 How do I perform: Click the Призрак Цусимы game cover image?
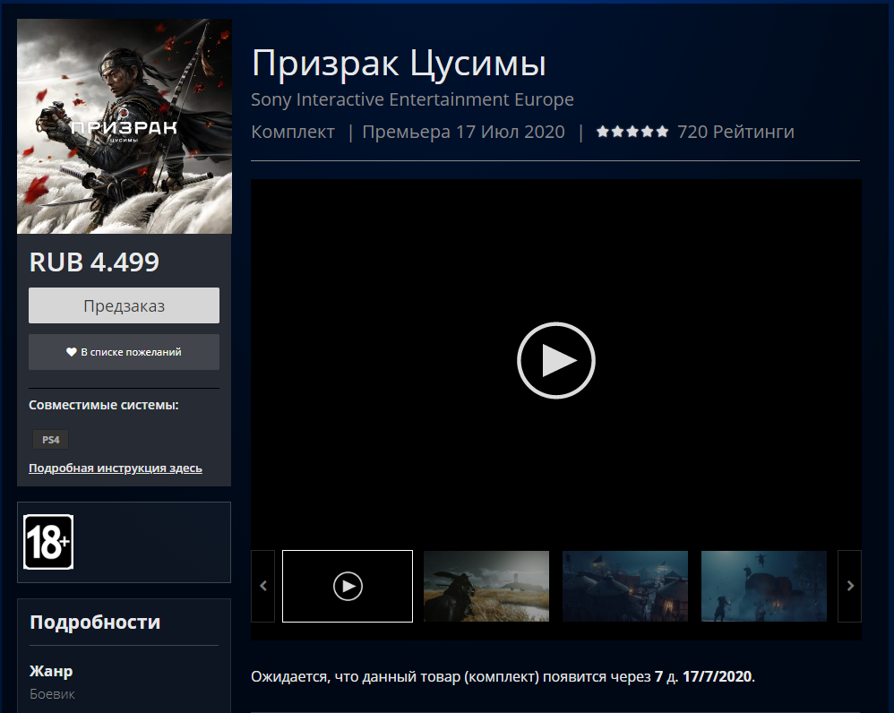[125, 126]
